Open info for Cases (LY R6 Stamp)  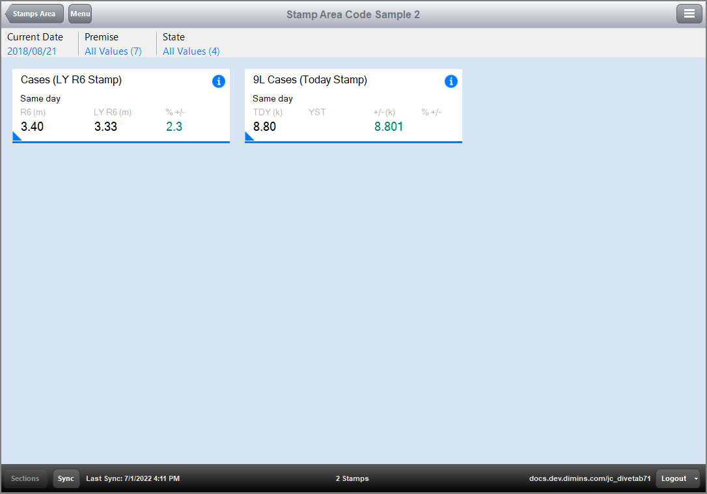218,81
